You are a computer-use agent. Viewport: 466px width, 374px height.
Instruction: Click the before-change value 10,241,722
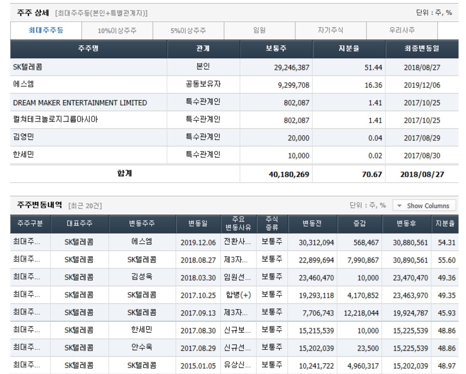pyautogui.click(x=316, y=366)
